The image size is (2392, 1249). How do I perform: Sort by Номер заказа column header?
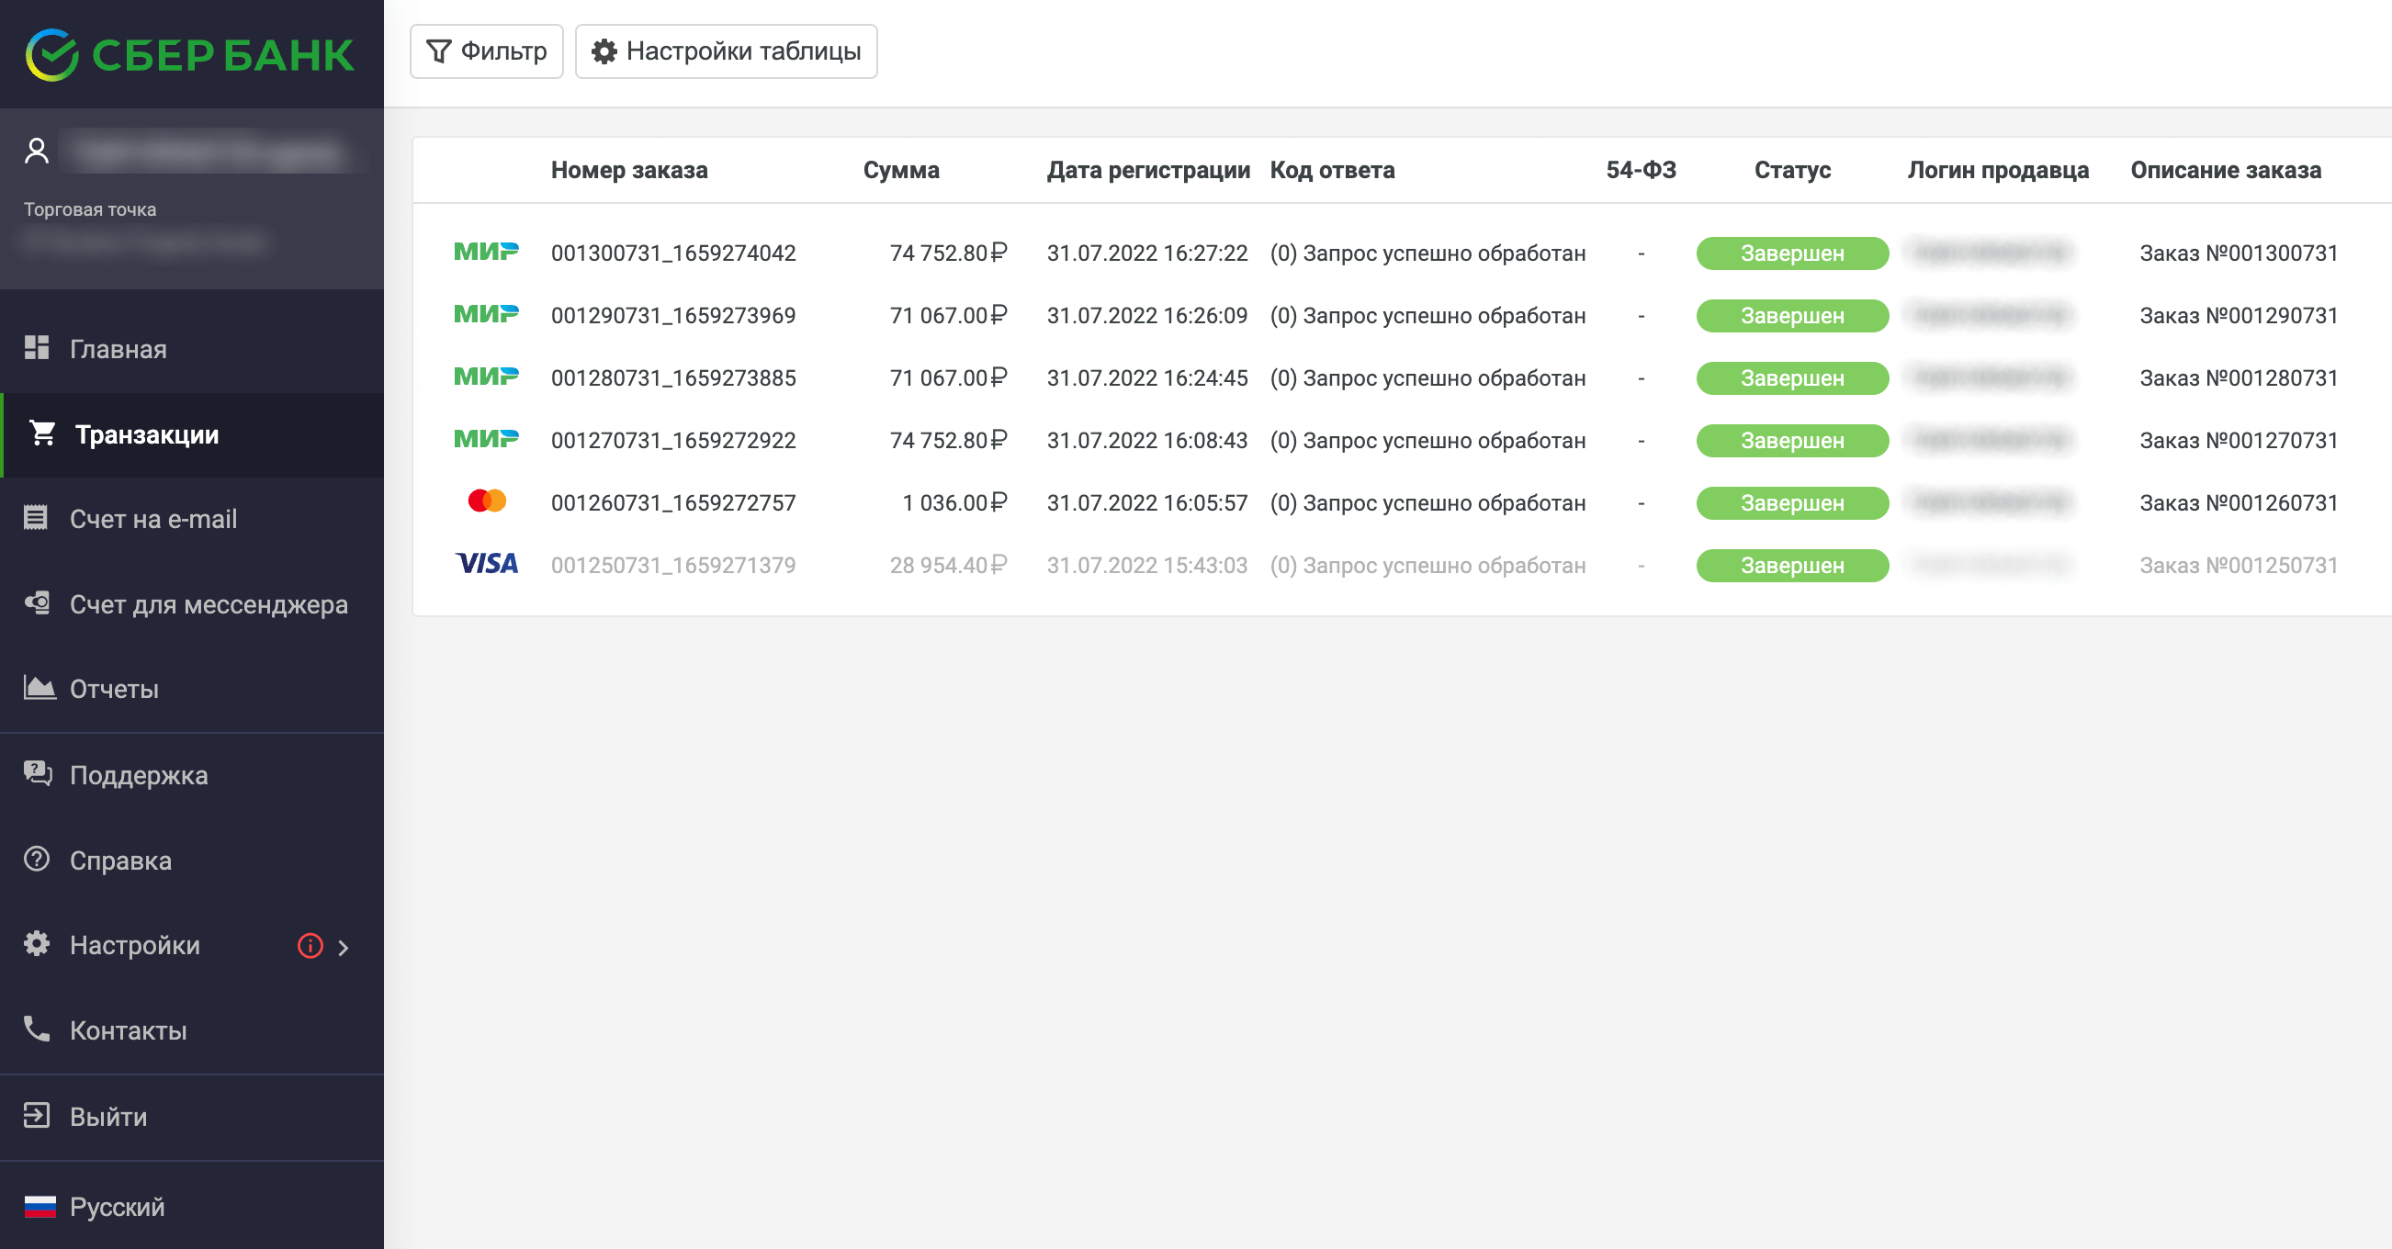pos(628,170)
